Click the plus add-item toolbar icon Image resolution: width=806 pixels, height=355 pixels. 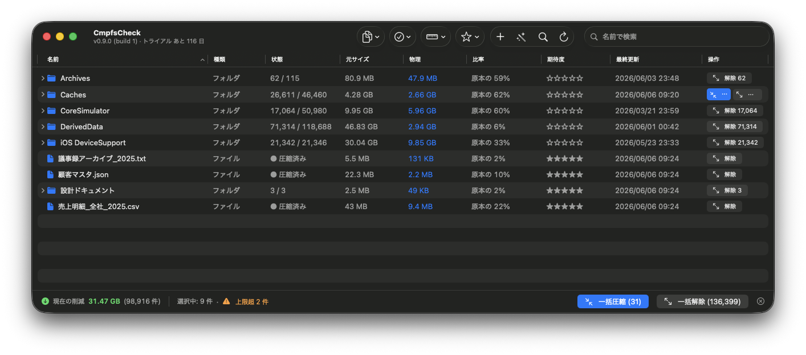[x=500, y=36]
